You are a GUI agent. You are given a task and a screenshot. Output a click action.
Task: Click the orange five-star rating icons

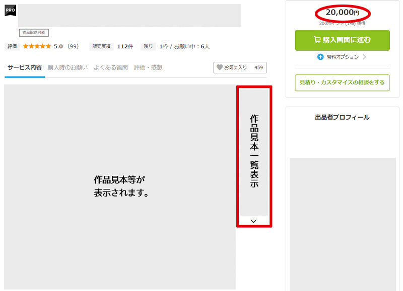(37, 46)
